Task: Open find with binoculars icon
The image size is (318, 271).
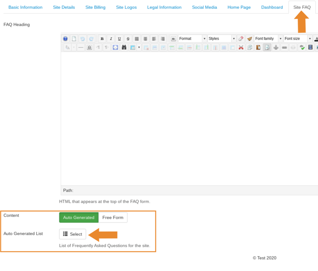Action: 124,48
